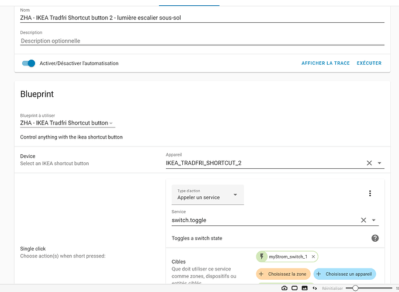Focus the Description optionnelle field
The width and height of the screenshot is (399, 292).
(x=202, y=41)
